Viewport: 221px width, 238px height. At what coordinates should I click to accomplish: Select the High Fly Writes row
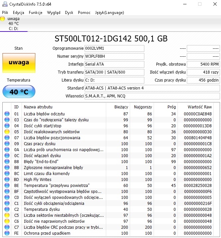click(108, 179)
